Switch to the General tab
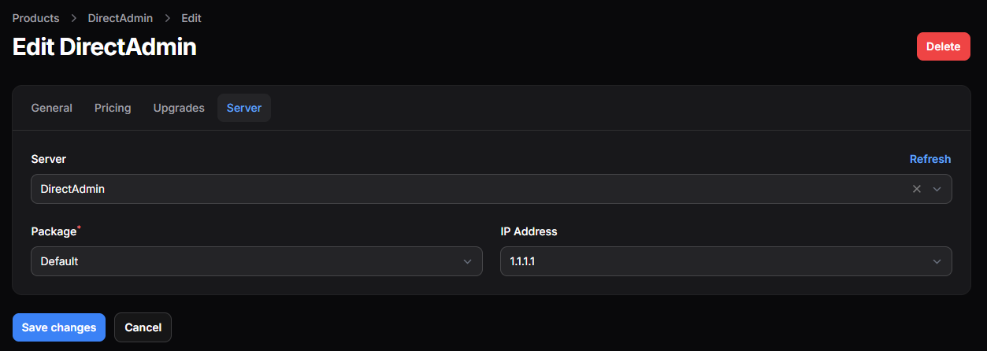The image size is (987, 351). 52,108
